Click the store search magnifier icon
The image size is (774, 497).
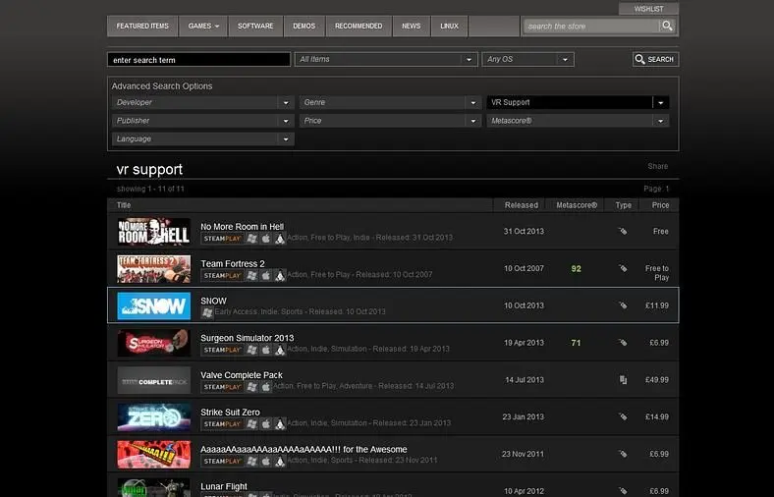click(x=667, y=26)
